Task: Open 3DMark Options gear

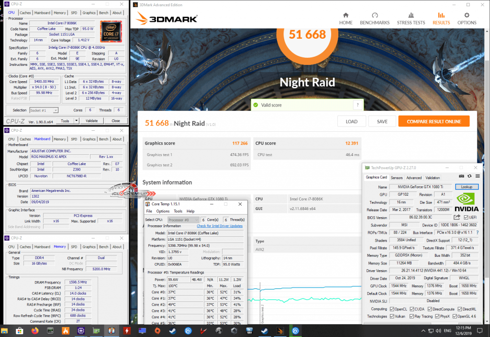Action: pyautogui.click(x=467, y=18)
